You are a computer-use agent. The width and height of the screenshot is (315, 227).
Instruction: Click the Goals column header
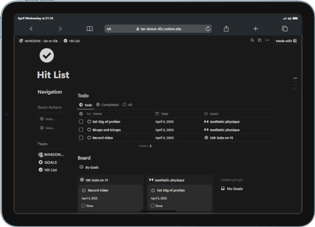tap(211, 114)
